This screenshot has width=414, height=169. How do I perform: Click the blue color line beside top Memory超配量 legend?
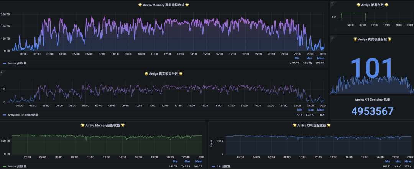(5, 64)
